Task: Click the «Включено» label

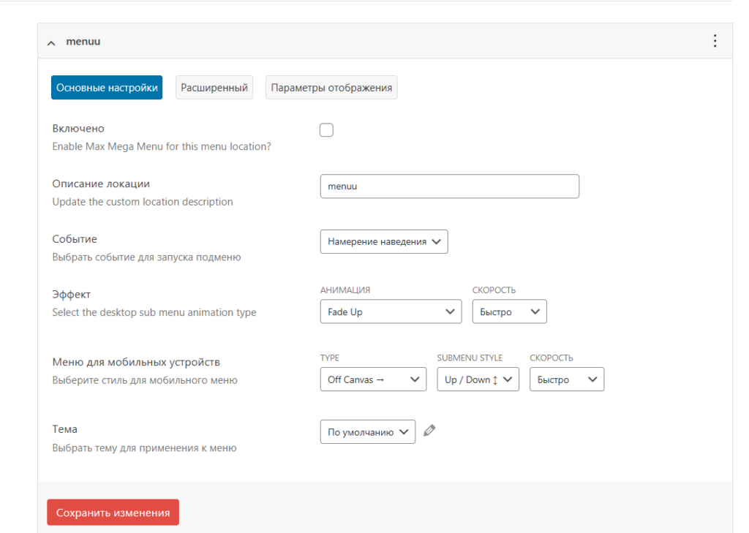Action: point(78,129)
